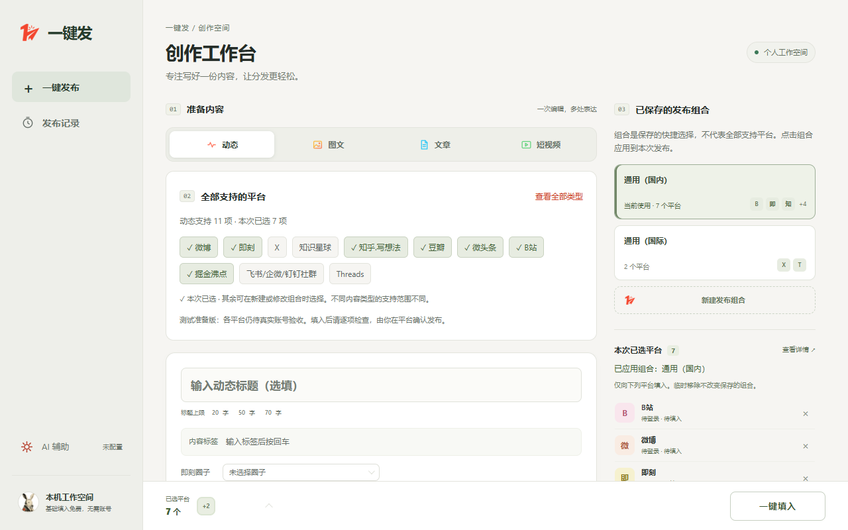
Task: Click the pulse icon on the 动态 tab
Action: (211, 144)
